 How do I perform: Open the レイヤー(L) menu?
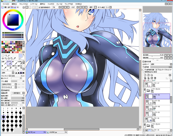tap(34, 4)
